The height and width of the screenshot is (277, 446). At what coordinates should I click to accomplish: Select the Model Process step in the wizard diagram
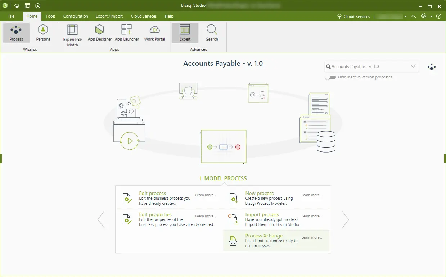[224, 147]
